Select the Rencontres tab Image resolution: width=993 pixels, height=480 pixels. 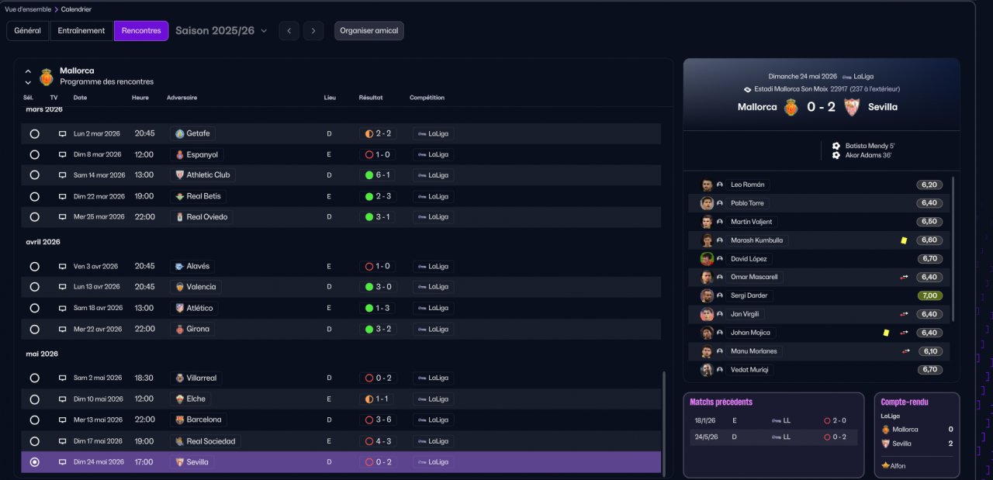click(x=141, y=31)
